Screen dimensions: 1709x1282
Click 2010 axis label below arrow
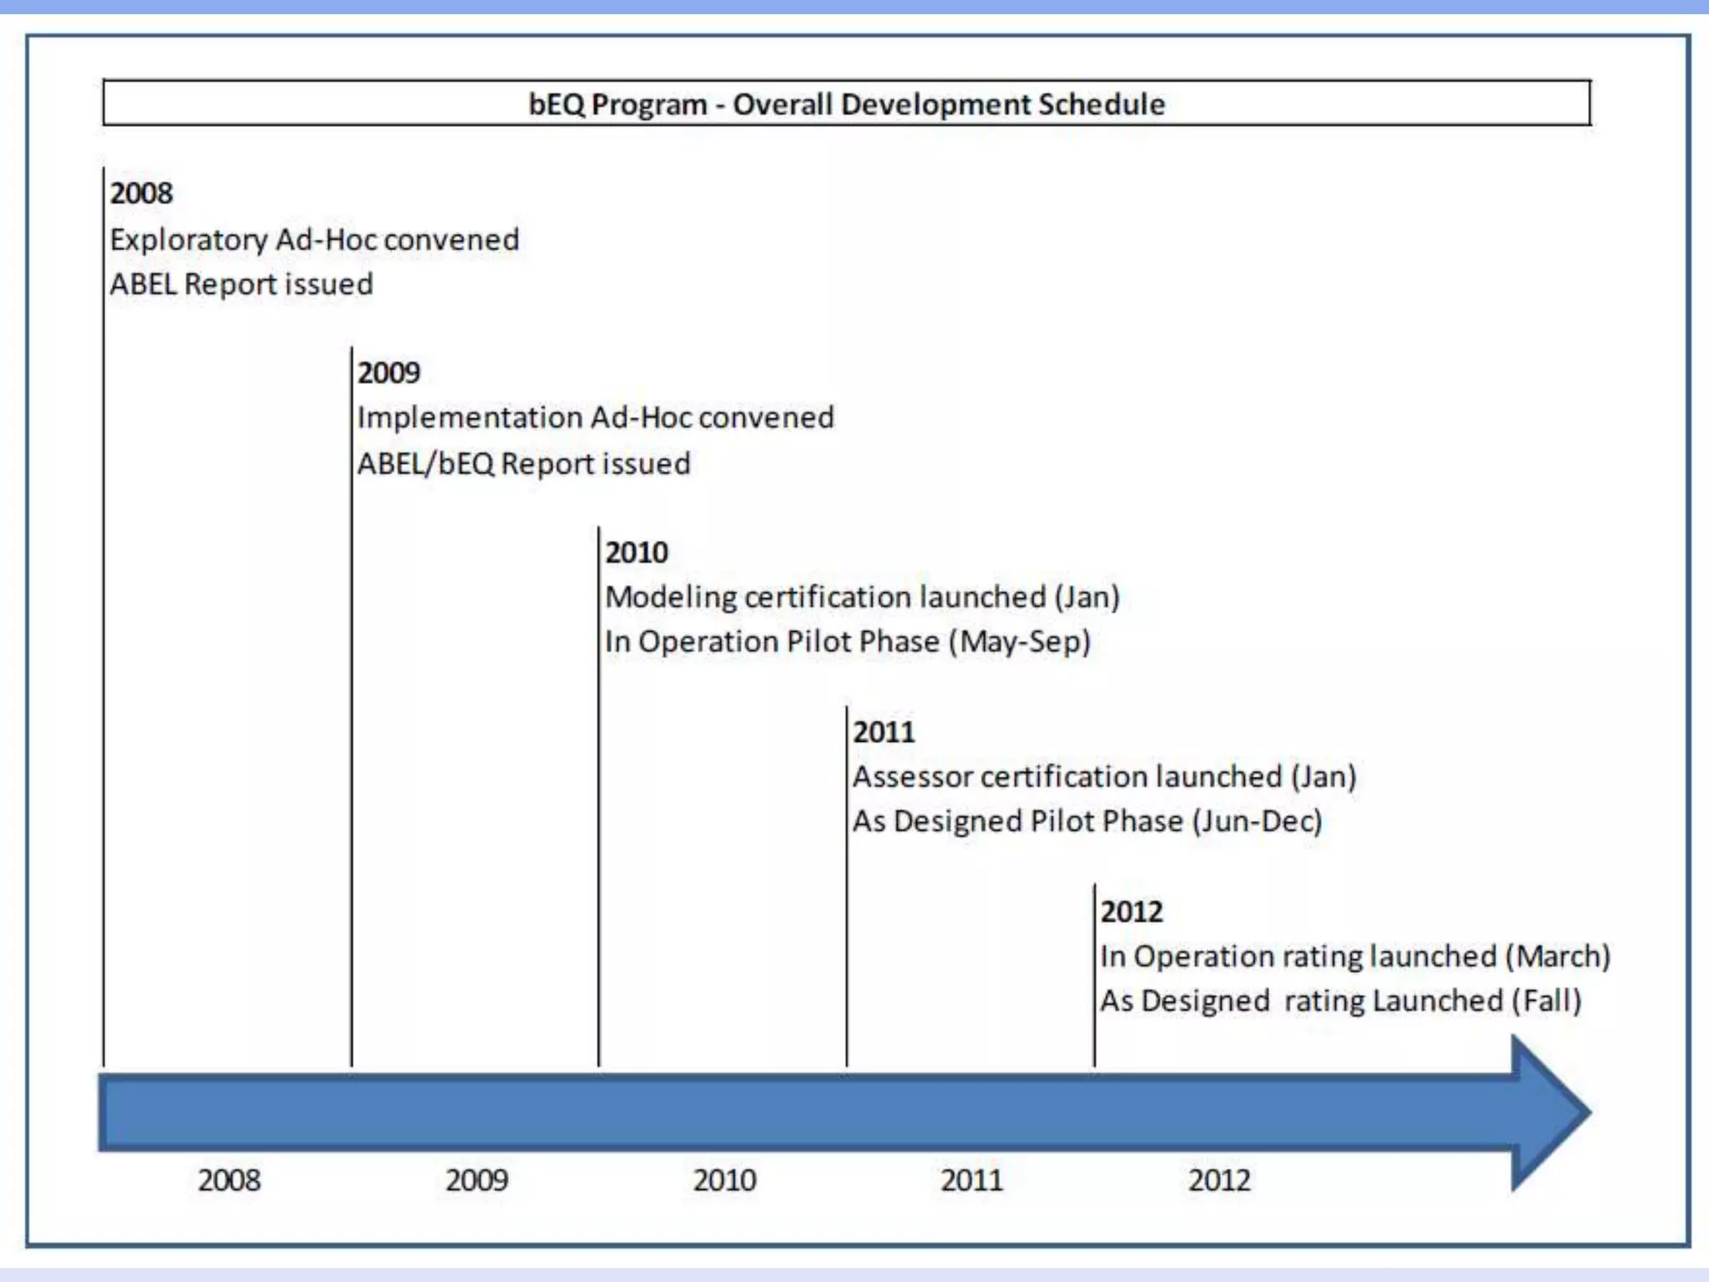pyautogui.click(x=724, y=1180)
